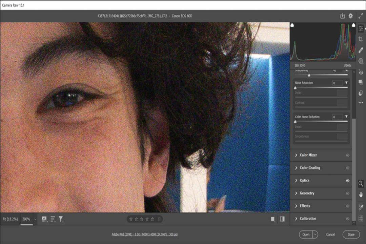This screenshot has height=244, width=366.
Task: Collapse Noise Reduction disclosure triangle
Action: coord(346,83)
